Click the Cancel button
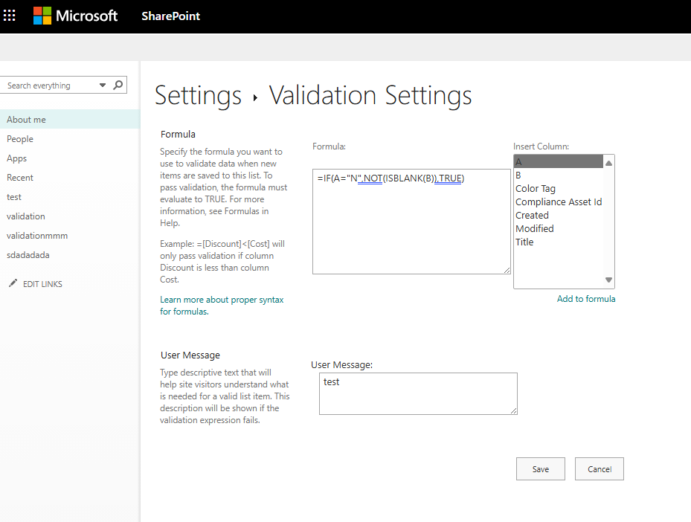The height and width of the screenshot is (522, 691). (600, 468)
